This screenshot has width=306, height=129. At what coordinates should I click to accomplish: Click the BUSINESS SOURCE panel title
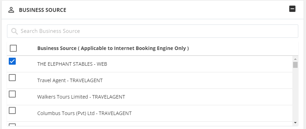click(43, 10)
